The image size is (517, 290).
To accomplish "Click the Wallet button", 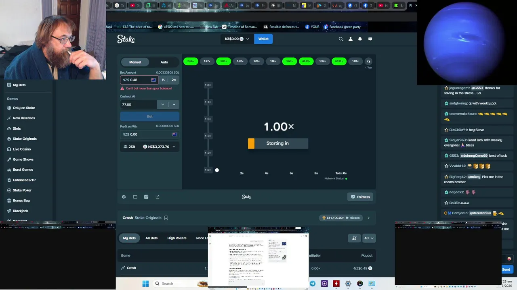I will pos(263,39).
